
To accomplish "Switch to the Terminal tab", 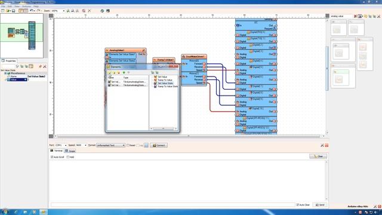I will [57, 150].
